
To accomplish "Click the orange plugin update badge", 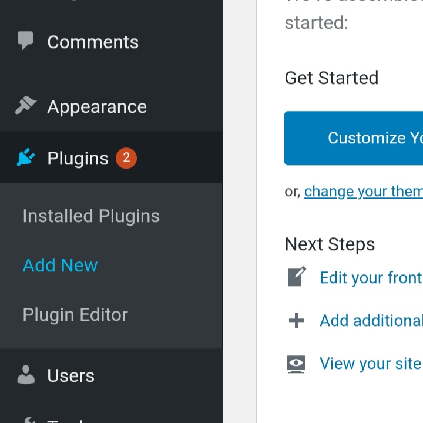I will [x=126, y=158].
